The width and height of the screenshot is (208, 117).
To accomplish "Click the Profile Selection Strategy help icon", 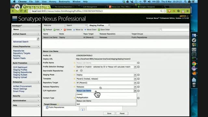I will 138,67.
